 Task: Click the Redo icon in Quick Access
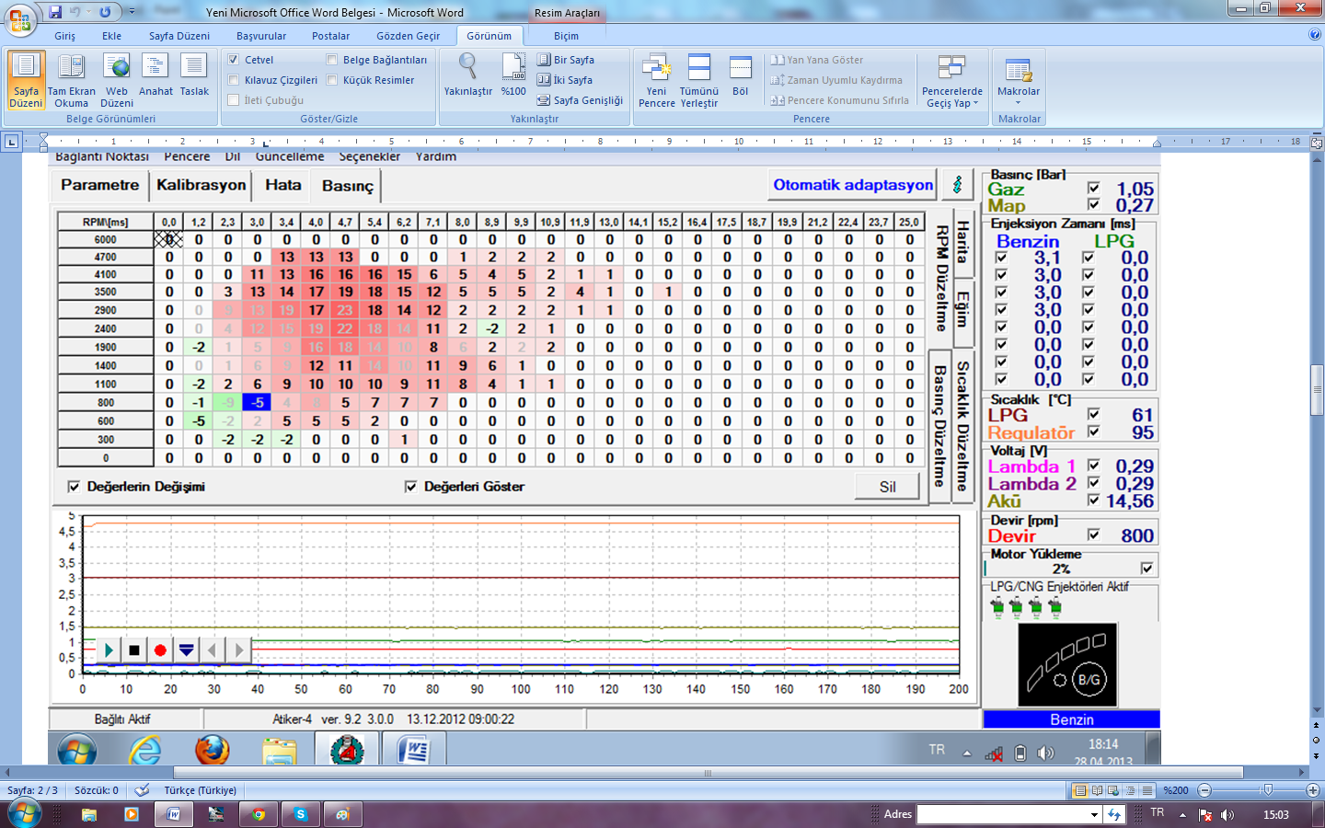pos(104,12)
